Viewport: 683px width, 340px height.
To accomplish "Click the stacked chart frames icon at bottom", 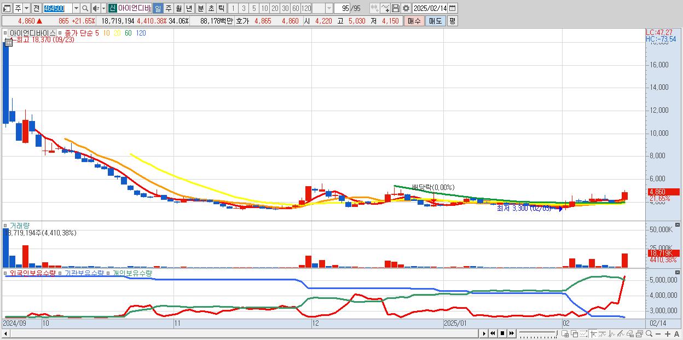I will 639,334.
